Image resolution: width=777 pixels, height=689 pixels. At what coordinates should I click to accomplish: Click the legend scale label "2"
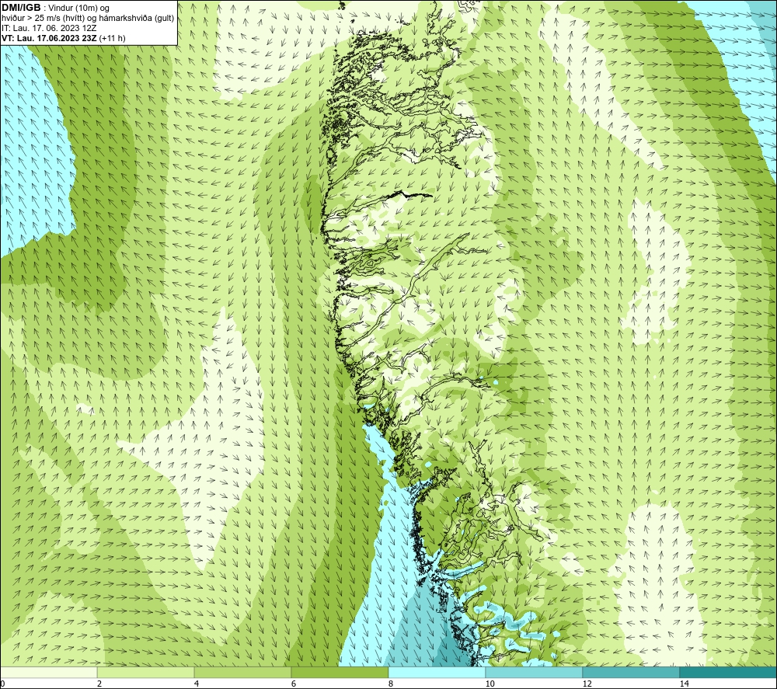99,684
